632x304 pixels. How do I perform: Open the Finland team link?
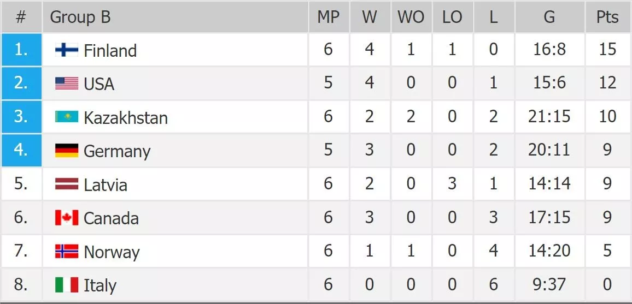(x=110, y=51)
